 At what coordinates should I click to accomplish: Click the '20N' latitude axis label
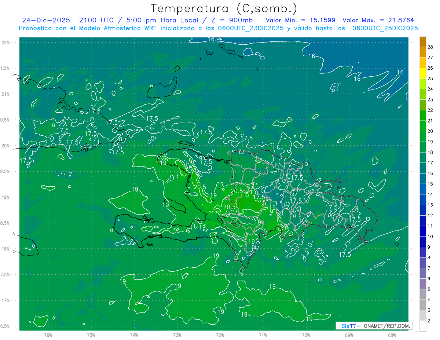5,146
